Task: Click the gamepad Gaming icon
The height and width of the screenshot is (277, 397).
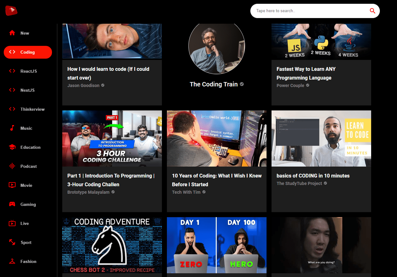Action: pos(12,204)
